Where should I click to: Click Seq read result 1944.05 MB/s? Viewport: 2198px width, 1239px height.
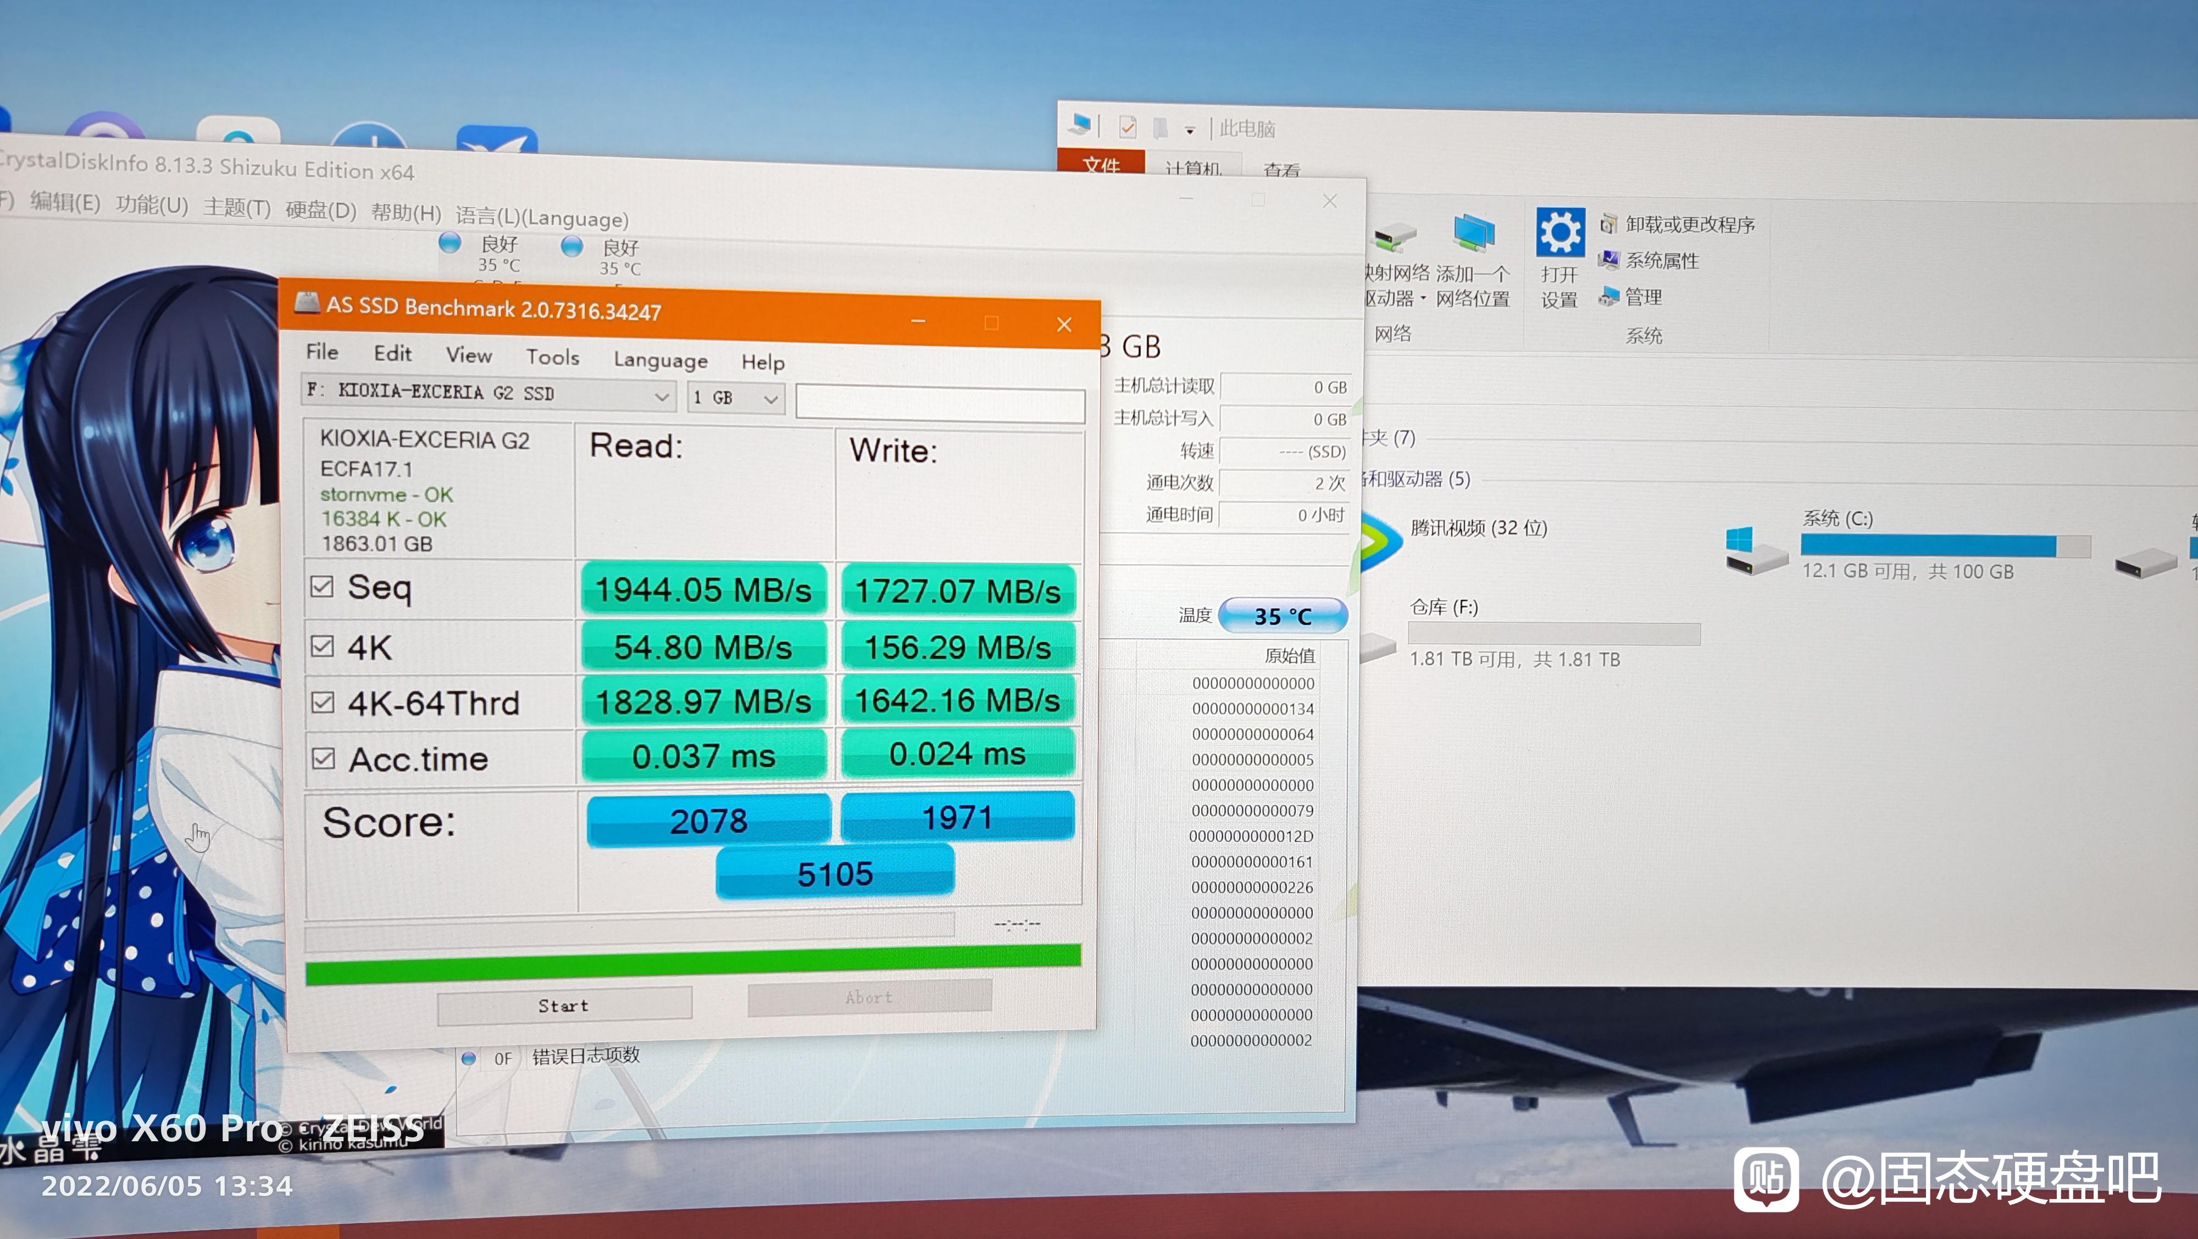[x=703, y=589]
